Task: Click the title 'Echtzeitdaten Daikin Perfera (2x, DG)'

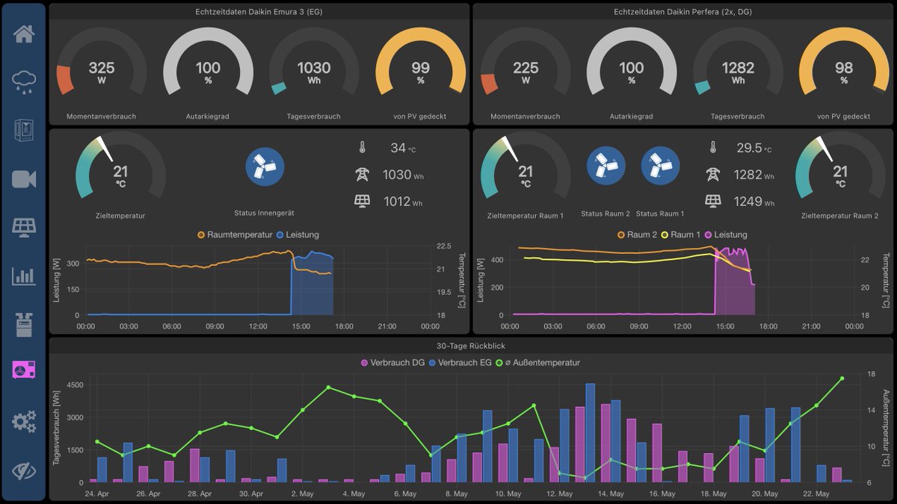Action: click(683, 12)
